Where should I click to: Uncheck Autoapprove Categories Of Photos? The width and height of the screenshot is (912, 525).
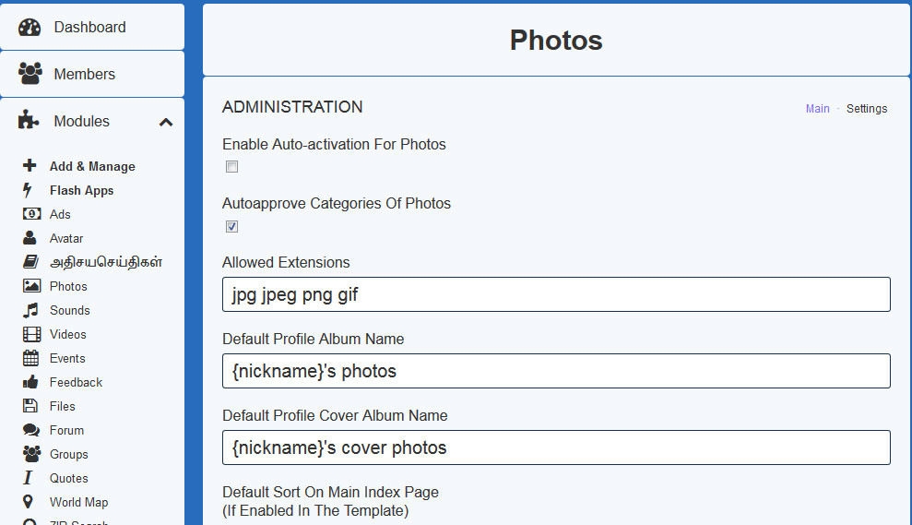tap(232, 226)
